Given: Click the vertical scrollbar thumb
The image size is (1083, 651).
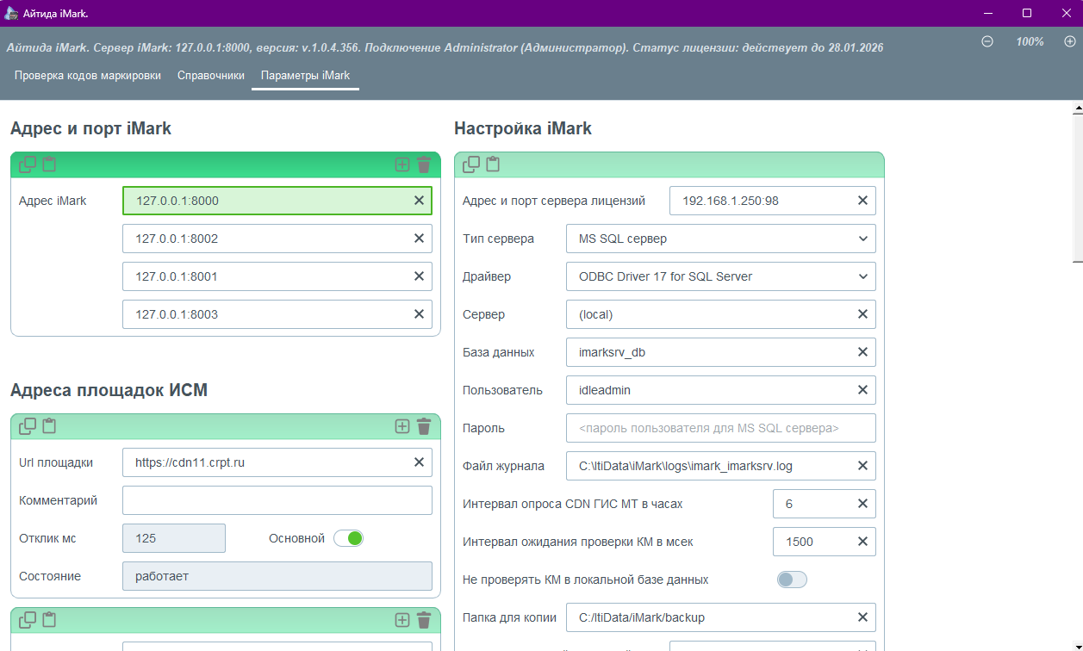Looking at the screenshot, I should click(x=1077, y=187).
